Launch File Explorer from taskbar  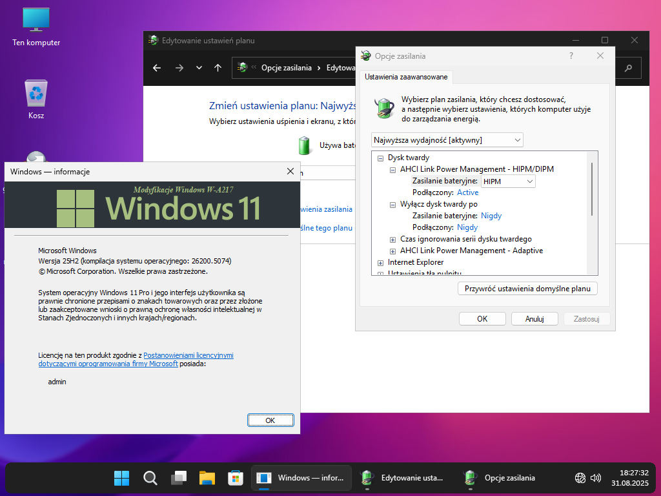(207, 478)
